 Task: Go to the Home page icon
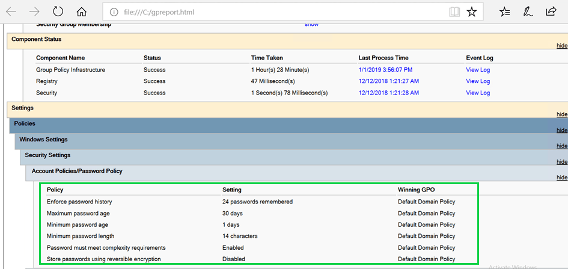click(x=82, y=11)
